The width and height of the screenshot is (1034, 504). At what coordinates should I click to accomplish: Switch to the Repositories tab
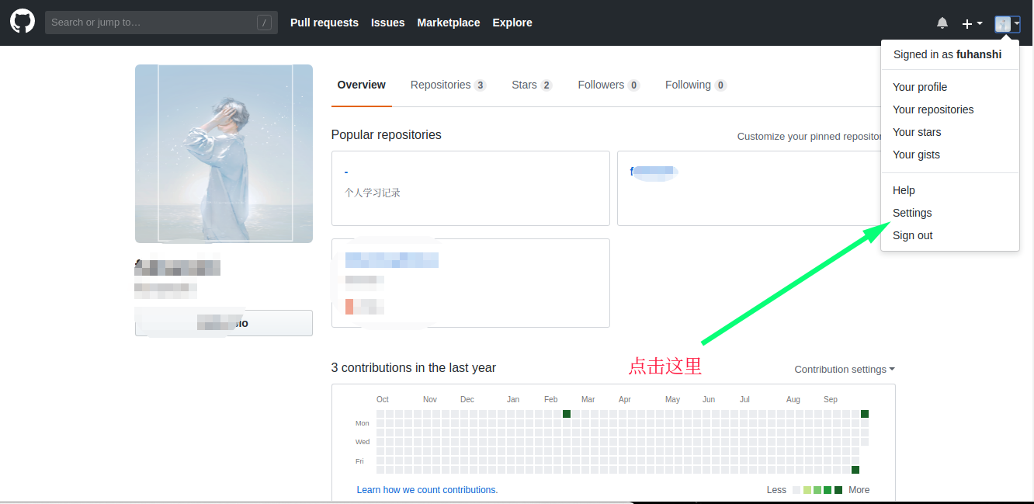[447, 85]
